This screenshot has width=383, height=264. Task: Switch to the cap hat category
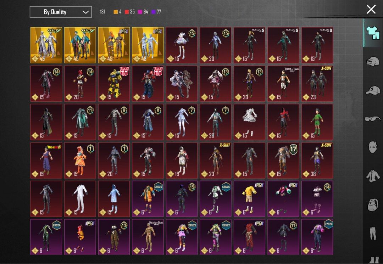click(x=373, y=90)
